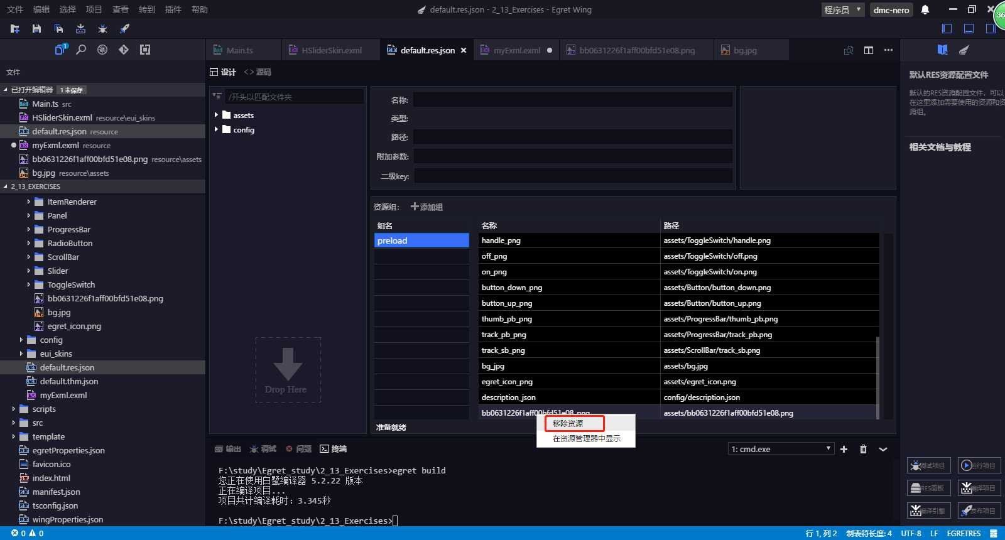Click the EGRETRES language mode status item

click(x=964, y=533)
